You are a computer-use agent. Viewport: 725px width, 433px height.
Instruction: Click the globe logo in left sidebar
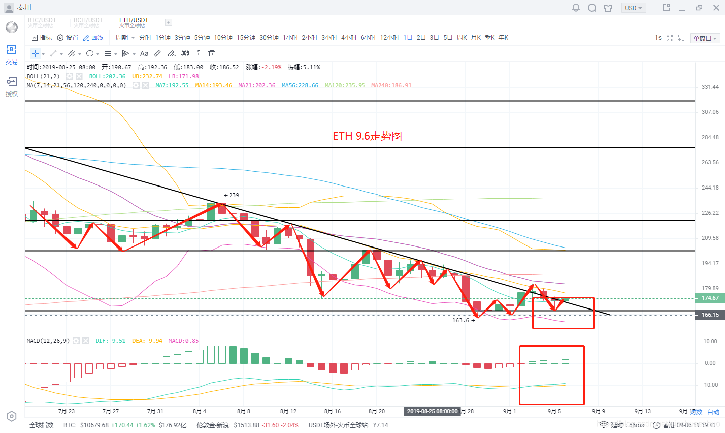(12, 27)
